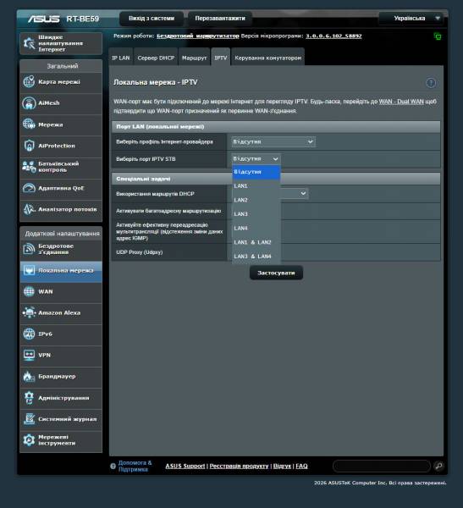Open the FAQ link

pyautogui.click(x=301, y=466)
